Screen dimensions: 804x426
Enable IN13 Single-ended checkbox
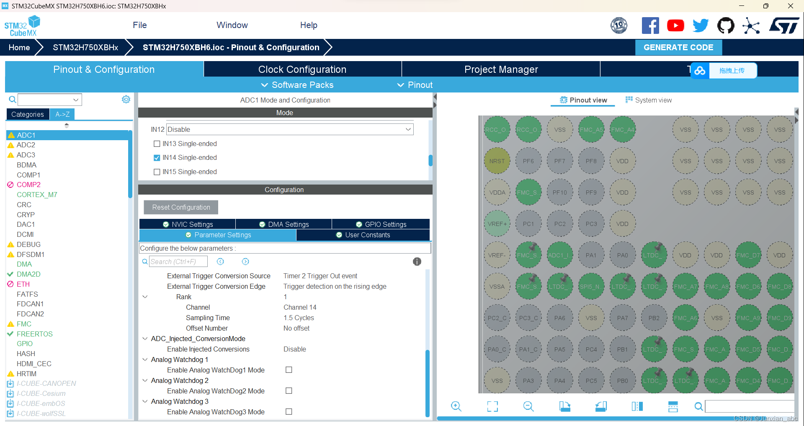point(157,144)
